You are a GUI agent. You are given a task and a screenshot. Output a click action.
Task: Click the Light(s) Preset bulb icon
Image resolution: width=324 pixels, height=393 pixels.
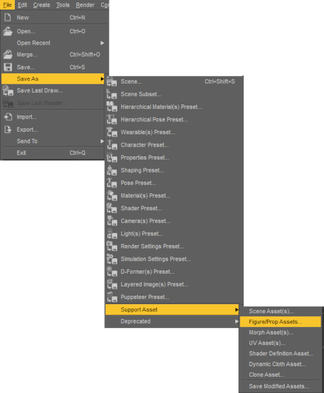click(111, 233)
